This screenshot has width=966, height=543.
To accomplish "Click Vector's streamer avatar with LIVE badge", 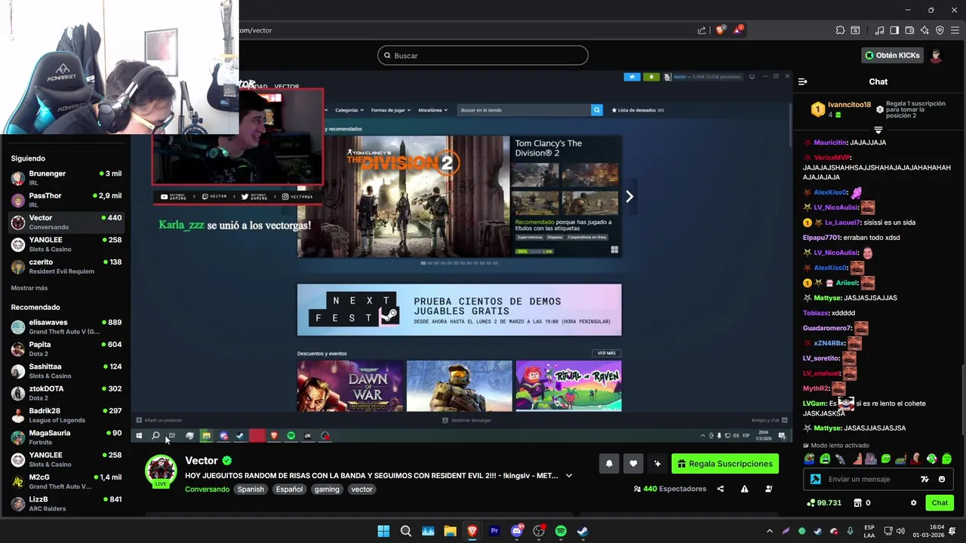I will pyautogui.click(x=161, y=472).
